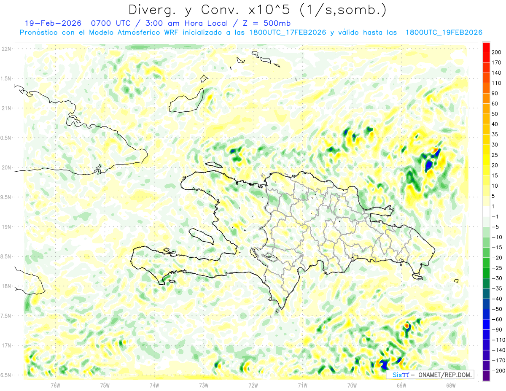Click the red swatch above the 200 label
This screenshot has width=506, height=391.
486,46
